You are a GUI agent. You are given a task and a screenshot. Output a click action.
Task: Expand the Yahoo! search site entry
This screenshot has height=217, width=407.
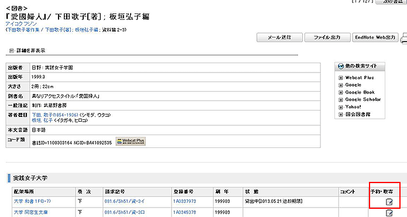[x=341, y=107]
